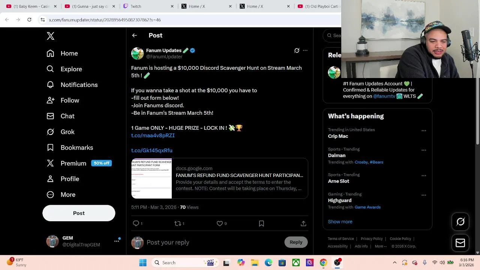The height and width of the screenshot is (270, 480).
Task: Open the Crip Mac trend options menu
Action: click(x=424, y=130)
